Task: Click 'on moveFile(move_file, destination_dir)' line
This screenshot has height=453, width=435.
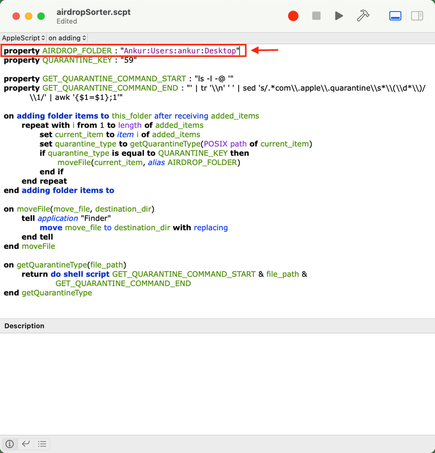Action: [x=79, y=209]
